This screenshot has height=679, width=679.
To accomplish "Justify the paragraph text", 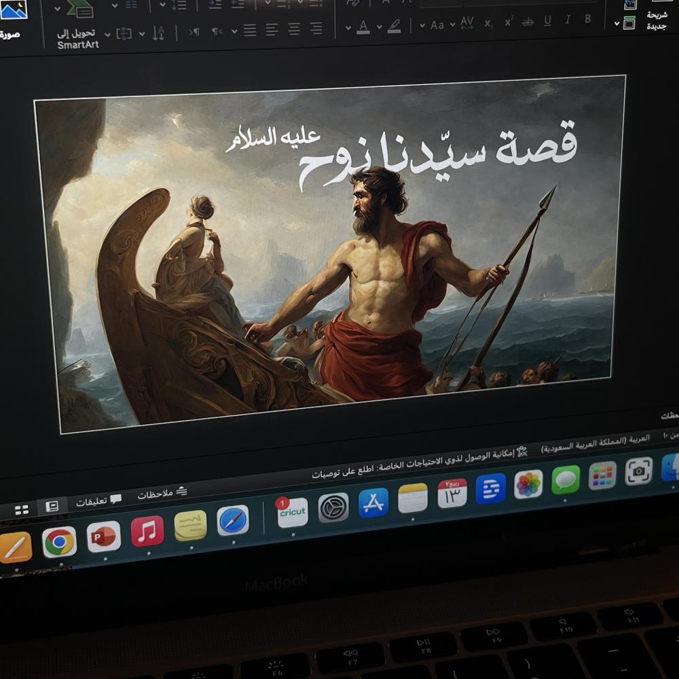I will point(250,30).
